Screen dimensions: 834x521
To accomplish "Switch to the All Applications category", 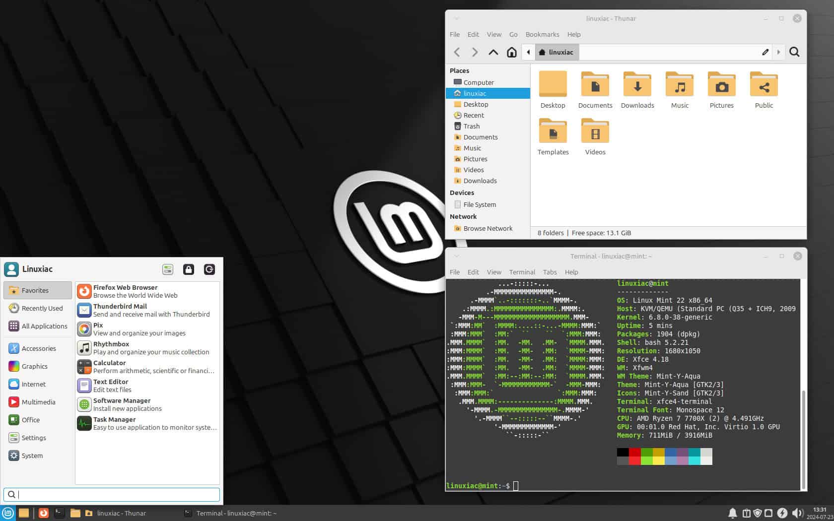I will [x=44, y=326].
